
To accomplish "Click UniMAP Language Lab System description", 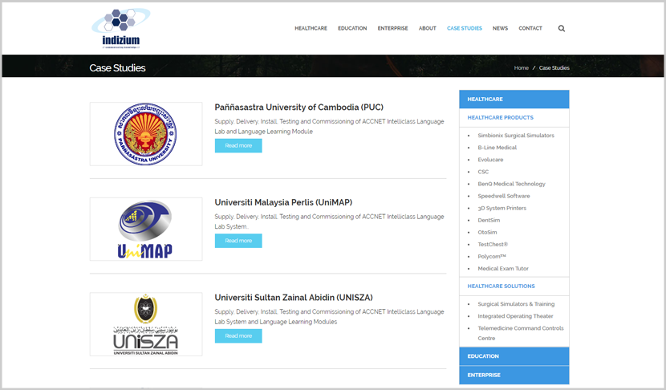I will tap(329, 221).
